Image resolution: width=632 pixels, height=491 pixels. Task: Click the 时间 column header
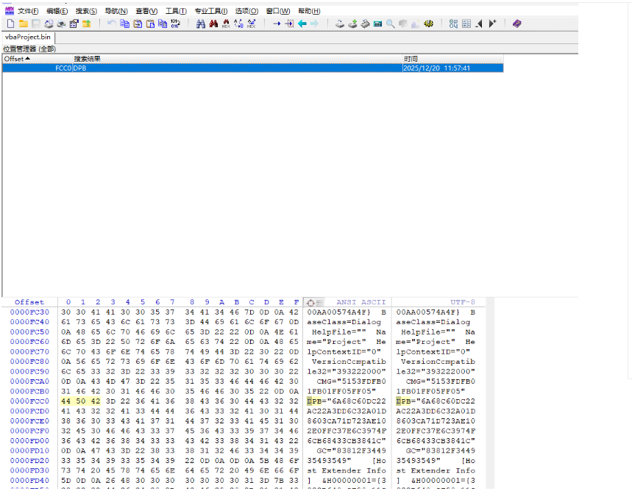pyautogui.click(x=411, y=58)
